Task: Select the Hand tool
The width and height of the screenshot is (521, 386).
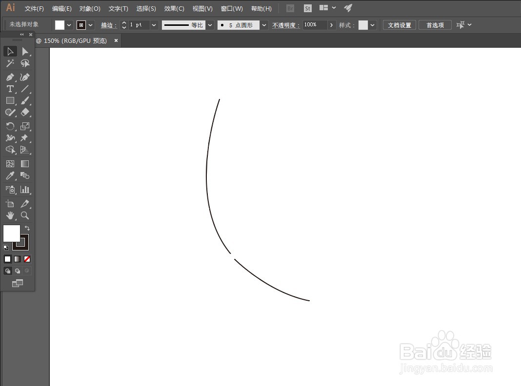Action: click(10, 215)
